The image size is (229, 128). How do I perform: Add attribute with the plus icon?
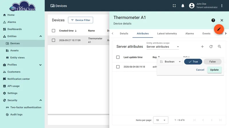click(x=202, y=47)
